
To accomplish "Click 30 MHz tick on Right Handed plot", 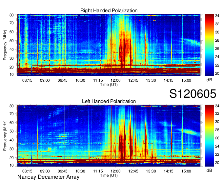I will [x=11, y=58].
